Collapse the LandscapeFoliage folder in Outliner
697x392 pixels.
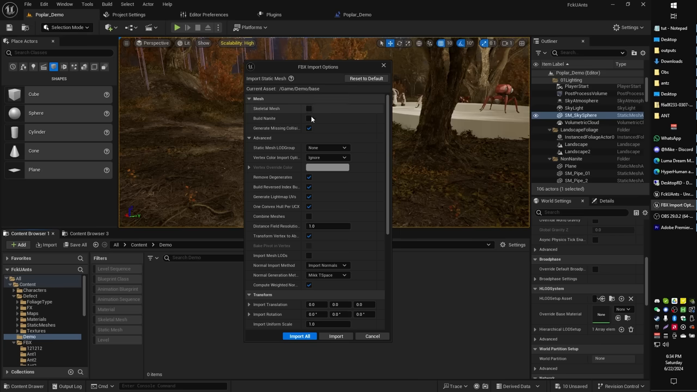click(x=548, y=130)
